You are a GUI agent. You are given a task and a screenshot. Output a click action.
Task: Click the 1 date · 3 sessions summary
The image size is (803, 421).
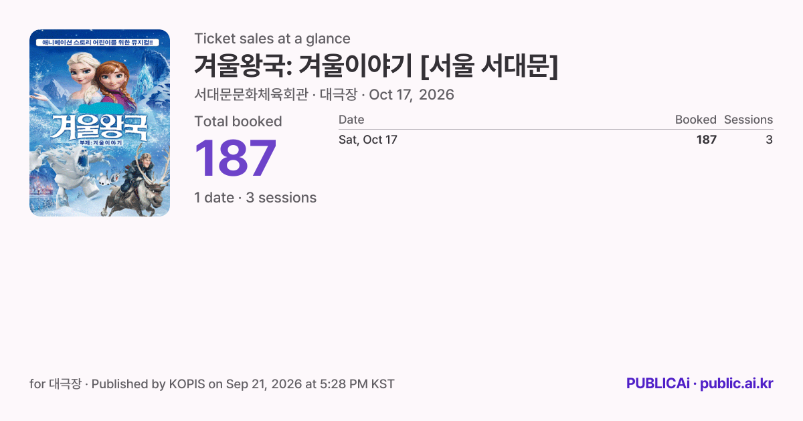tap(255, 198)
